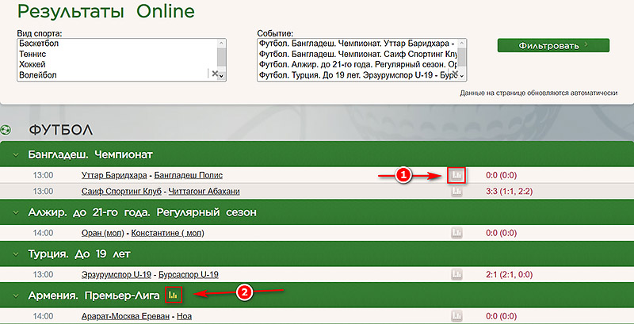Image resolution: width=634 pixels, height=324 pixels.
Task: Collapse the Алжир. до 21-го года section
Action: pos(15,213)
